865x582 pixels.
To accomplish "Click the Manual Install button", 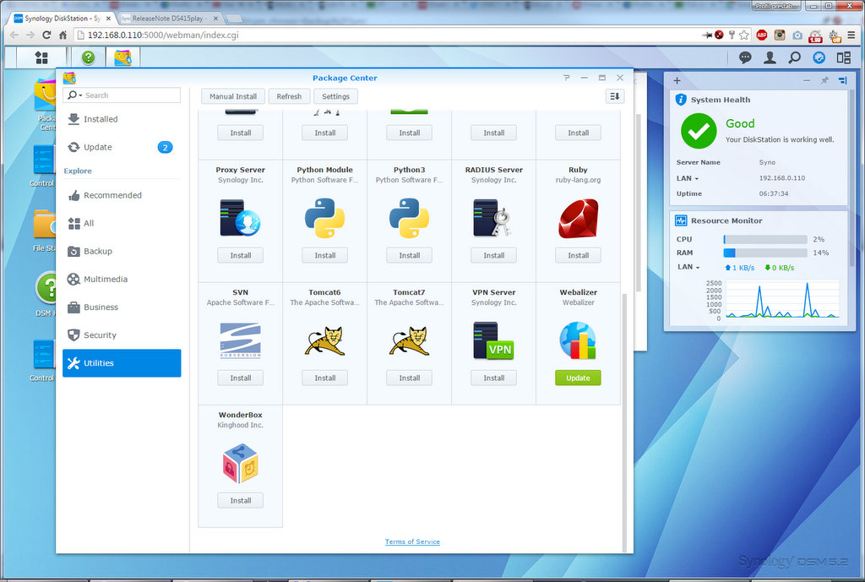I will point(233,96).
